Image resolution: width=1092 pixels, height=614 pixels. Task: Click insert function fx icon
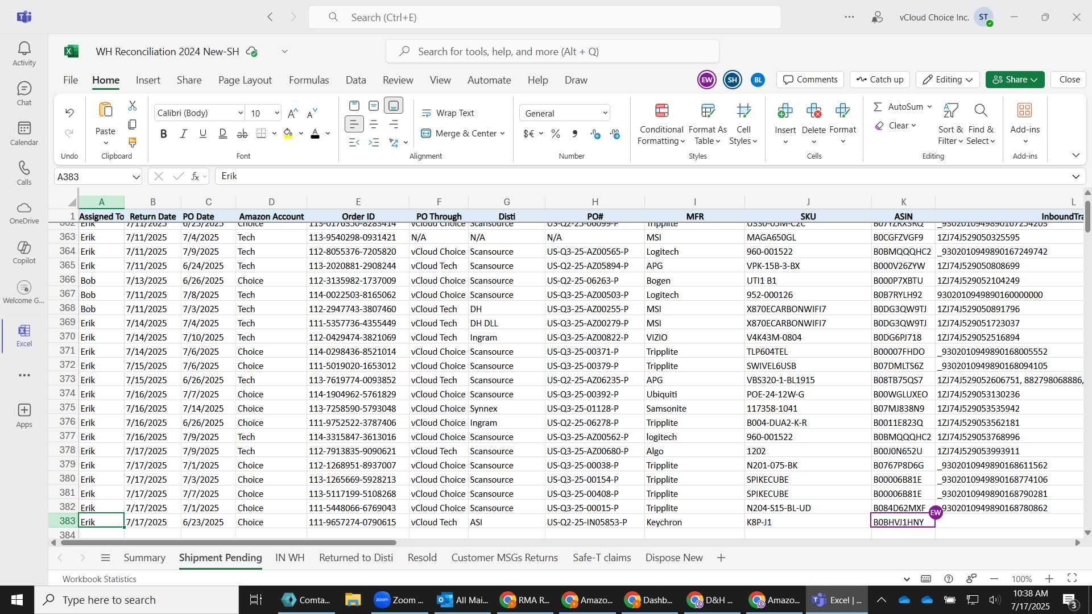click(x=195, y=176)
